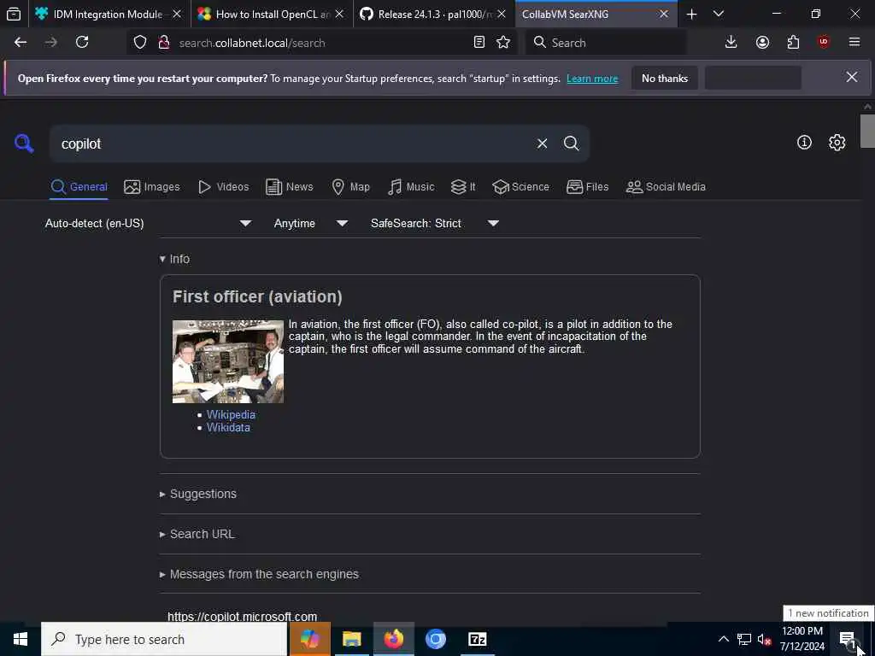Image resolution: width=875 pixels, height=656 pixels.
Task: Launch Copilot from the taskbar
Action: coord(309,639)
